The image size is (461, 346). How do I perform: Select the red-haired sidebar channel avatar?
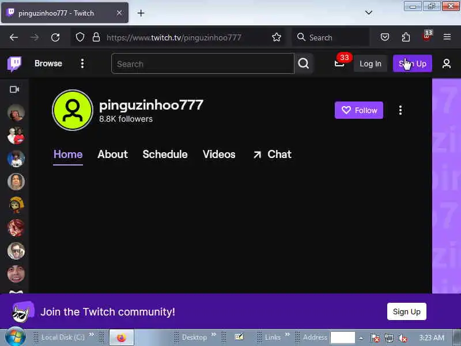16,228
